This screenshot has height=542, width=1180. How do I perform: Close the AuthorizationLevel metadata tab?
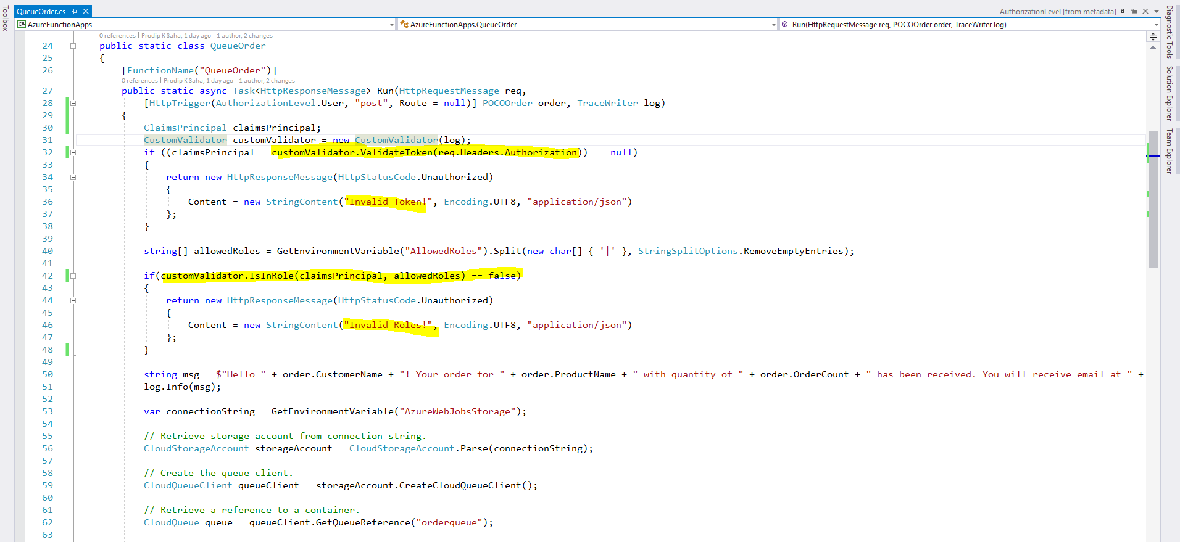click(1145, 11)
